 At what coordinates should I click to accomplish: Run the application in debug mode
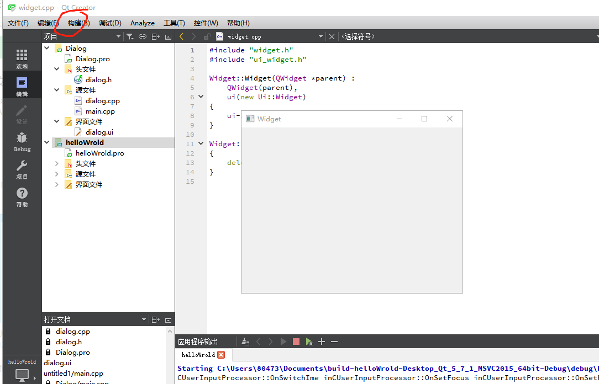pyautogui.click(x=309, y=342)
